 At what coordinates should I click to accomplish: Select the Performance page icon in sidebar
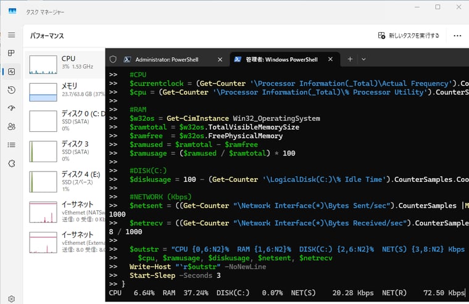11,72
